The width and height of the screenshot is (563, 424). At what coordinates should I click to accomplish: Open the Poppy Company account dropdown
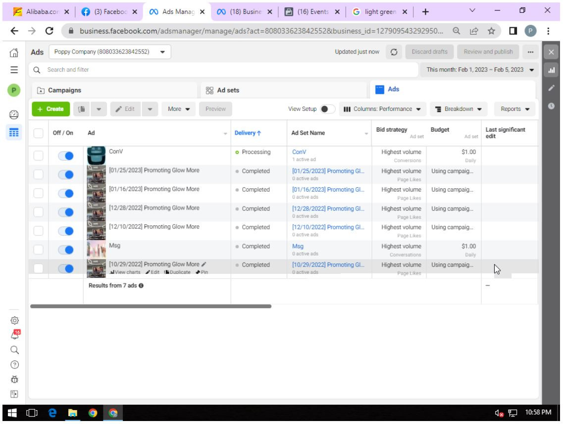click(110, 52)
